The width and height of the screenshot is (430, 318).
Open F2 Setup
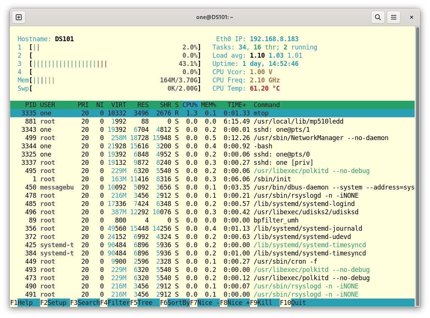tap(55, 303)
